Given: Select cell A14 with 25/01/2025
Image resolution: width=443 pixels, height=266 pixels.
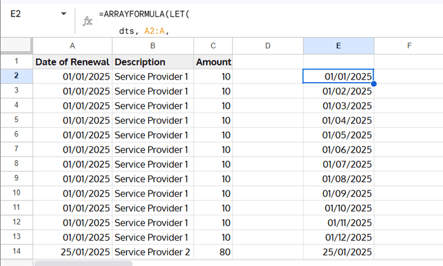Looking at the screenshot, I should tap(73, 252).
